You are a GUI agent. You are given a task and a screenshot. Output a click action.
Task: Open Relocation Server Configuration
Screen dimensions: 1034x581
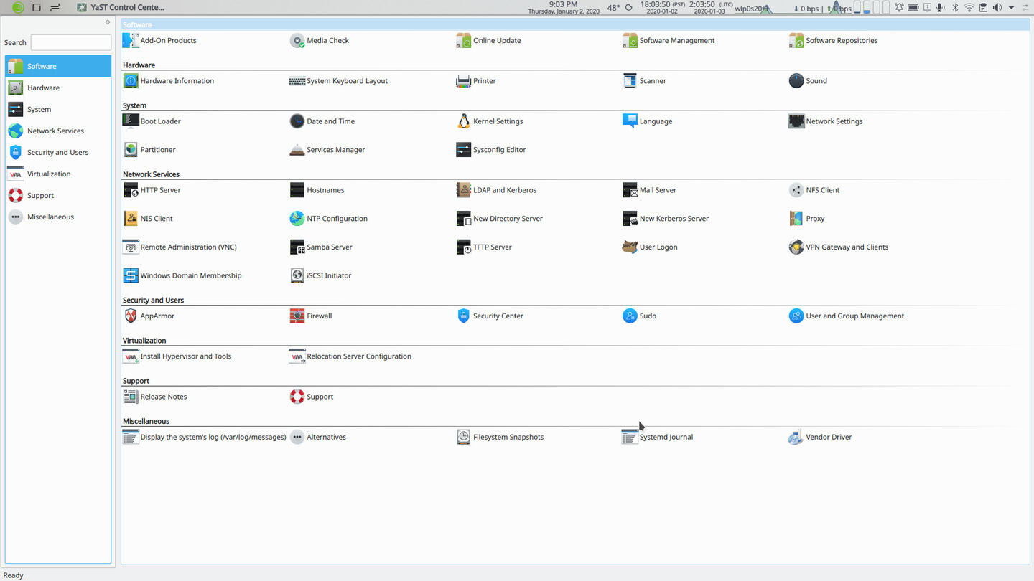[350, 356]
